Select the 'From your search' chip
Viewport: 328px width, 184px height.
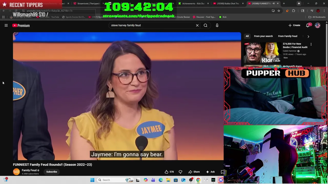263,36
